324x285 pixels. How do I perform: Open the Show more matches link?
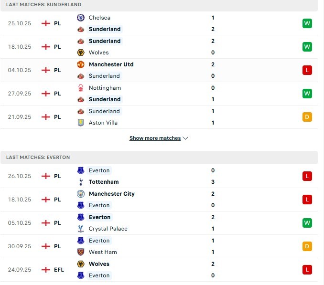tap(155, 138)
